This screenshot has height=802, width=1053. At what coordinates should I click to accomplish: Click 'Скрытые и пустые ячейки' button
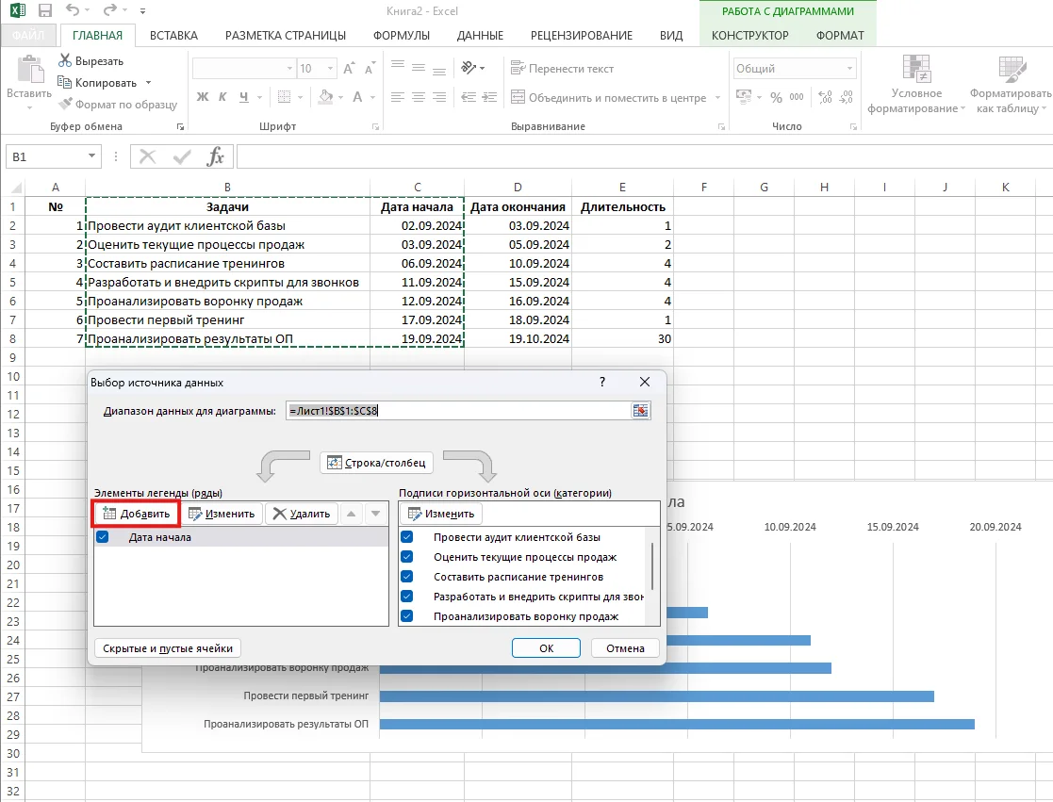pos(167,648)
